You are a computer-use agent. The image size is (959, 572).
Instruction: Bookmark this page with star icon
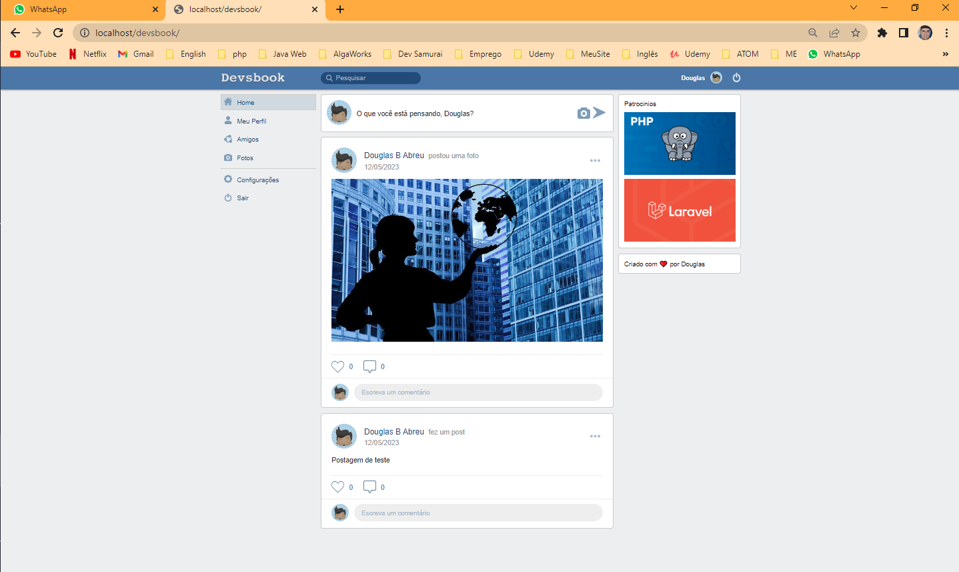click(x=856, y=33)
